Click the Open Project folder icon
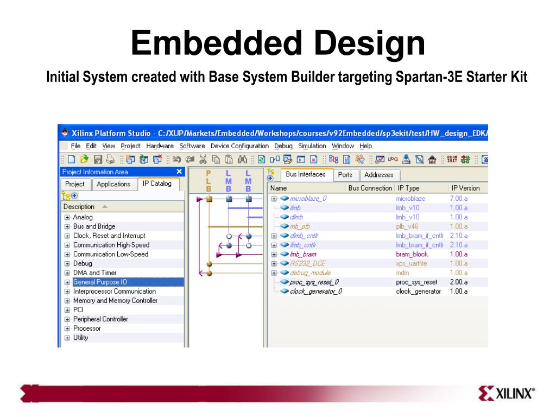The height and width of the screenshot is (417, 556). pos(85,159)
